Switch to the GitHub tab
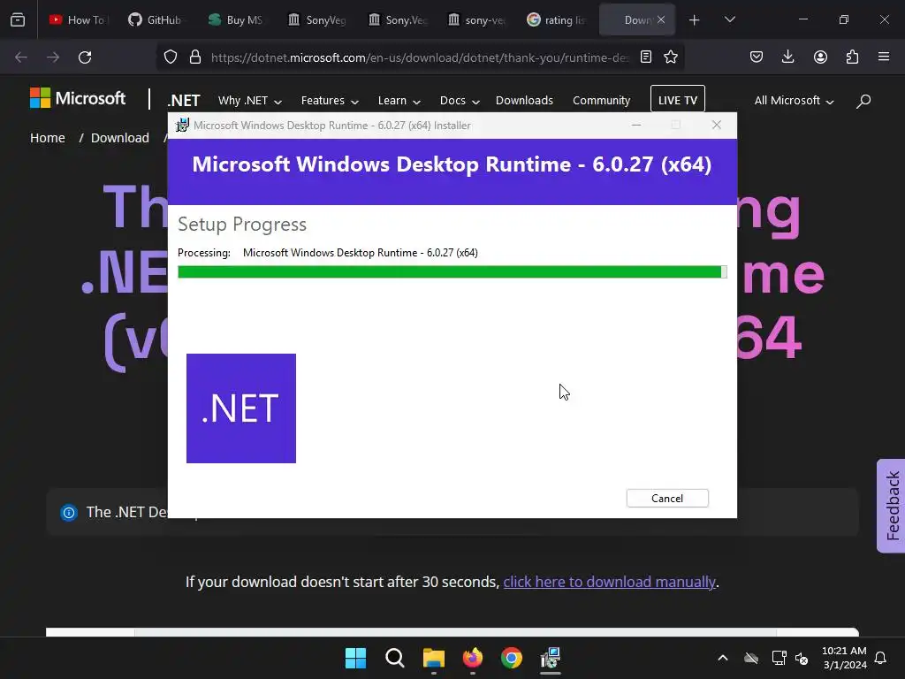 point(156,20)
